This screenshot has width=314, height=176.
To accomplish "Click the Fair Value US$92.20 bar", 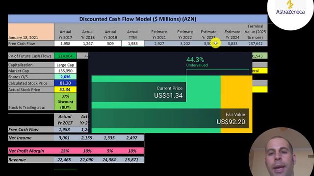I will click(170, 118).
